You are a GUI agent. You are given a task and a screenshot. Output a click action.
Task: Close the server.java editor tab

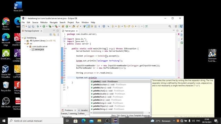[77, 31]
